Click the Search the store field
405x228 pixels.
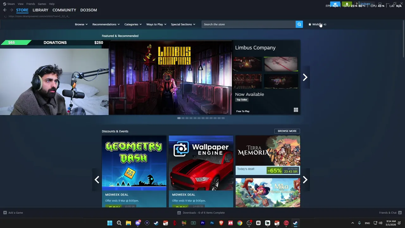pos(248,24)
